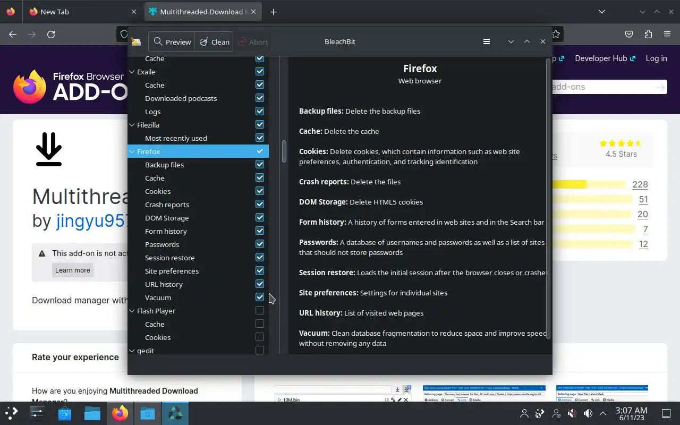Click the muted microphone tray icon
The height and width of the screenshot is (425, 680).
click(572, 413)
